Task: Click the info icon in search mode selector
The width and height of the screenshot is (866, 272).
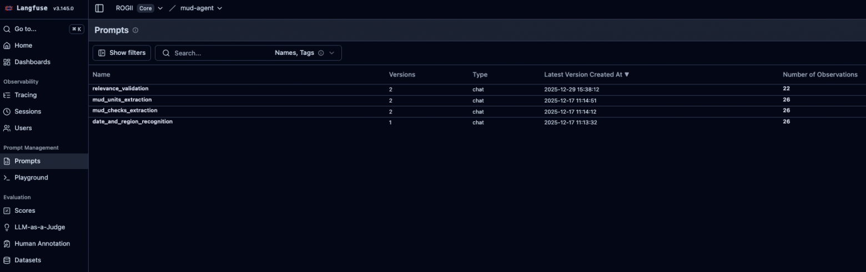Action: point(321,53)
